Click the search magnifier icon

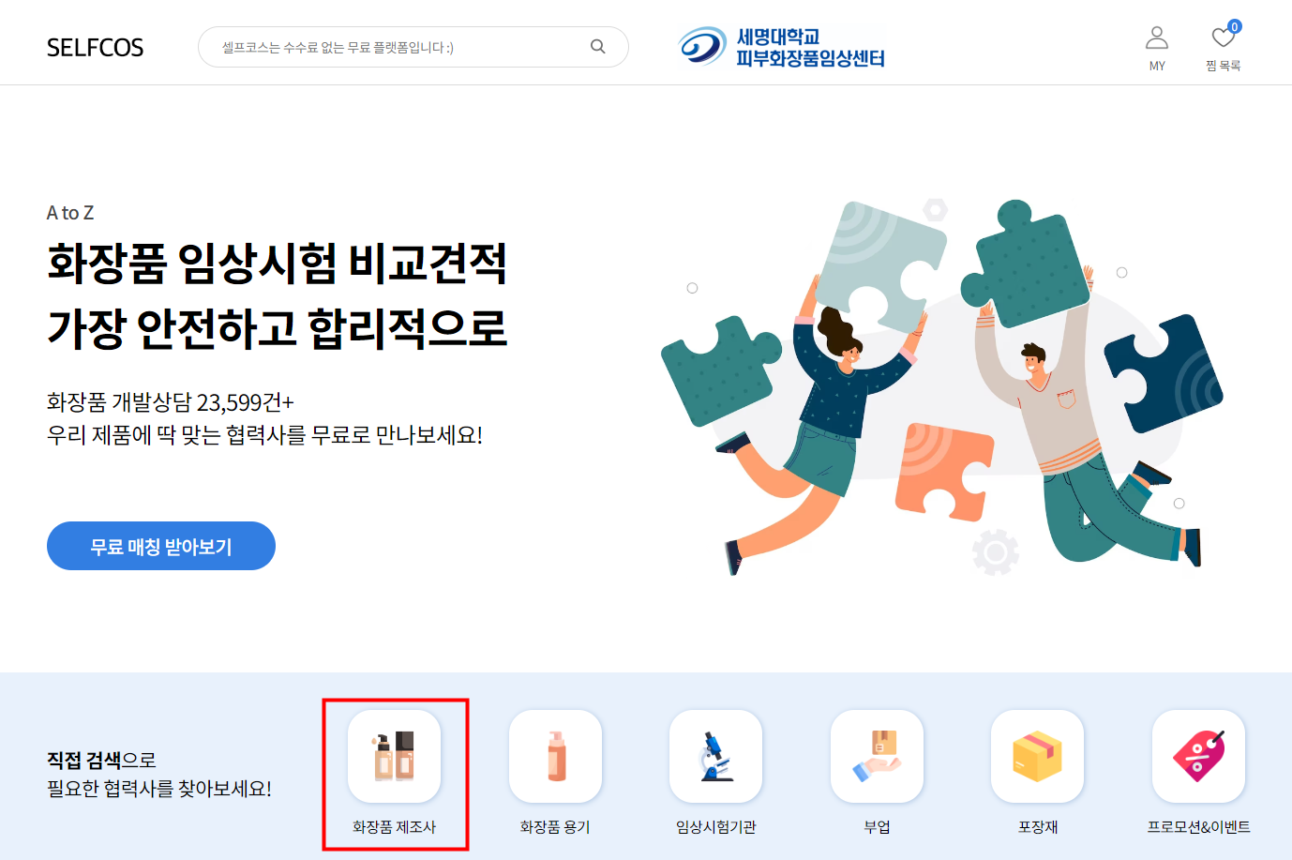tap(598, 47)
